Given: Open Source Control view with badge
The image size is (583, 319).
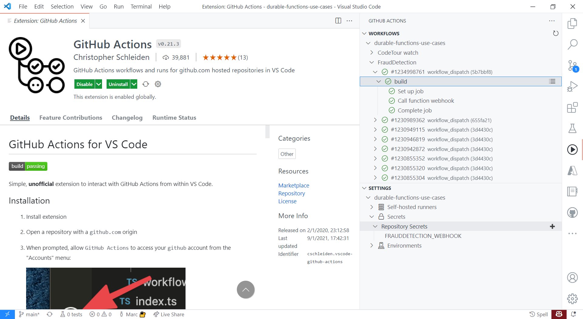Looking at the screenshot, I should click(x=572, y=66).
